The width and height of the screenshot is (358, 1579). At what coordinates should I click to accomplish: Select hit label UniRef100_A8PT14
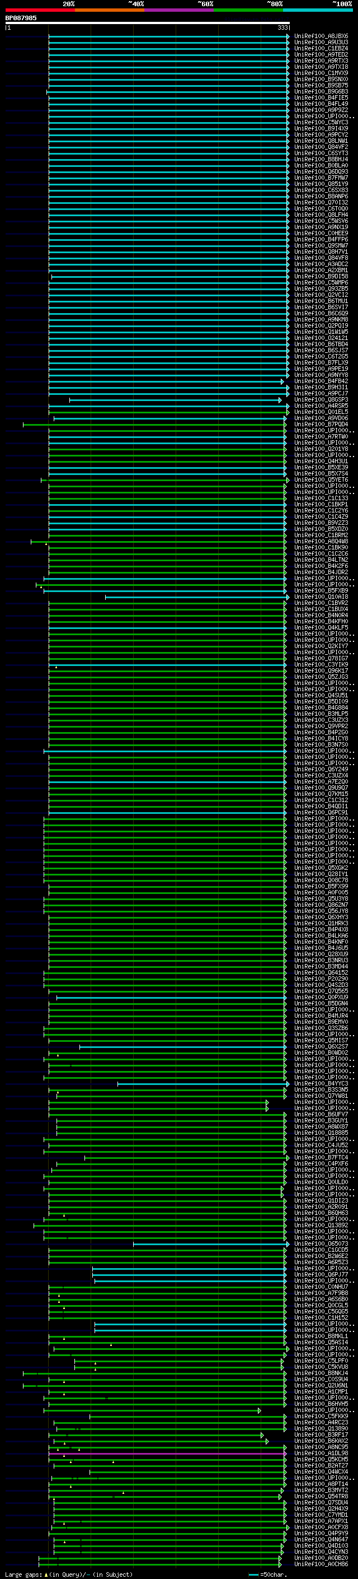tap(321, 1484)
